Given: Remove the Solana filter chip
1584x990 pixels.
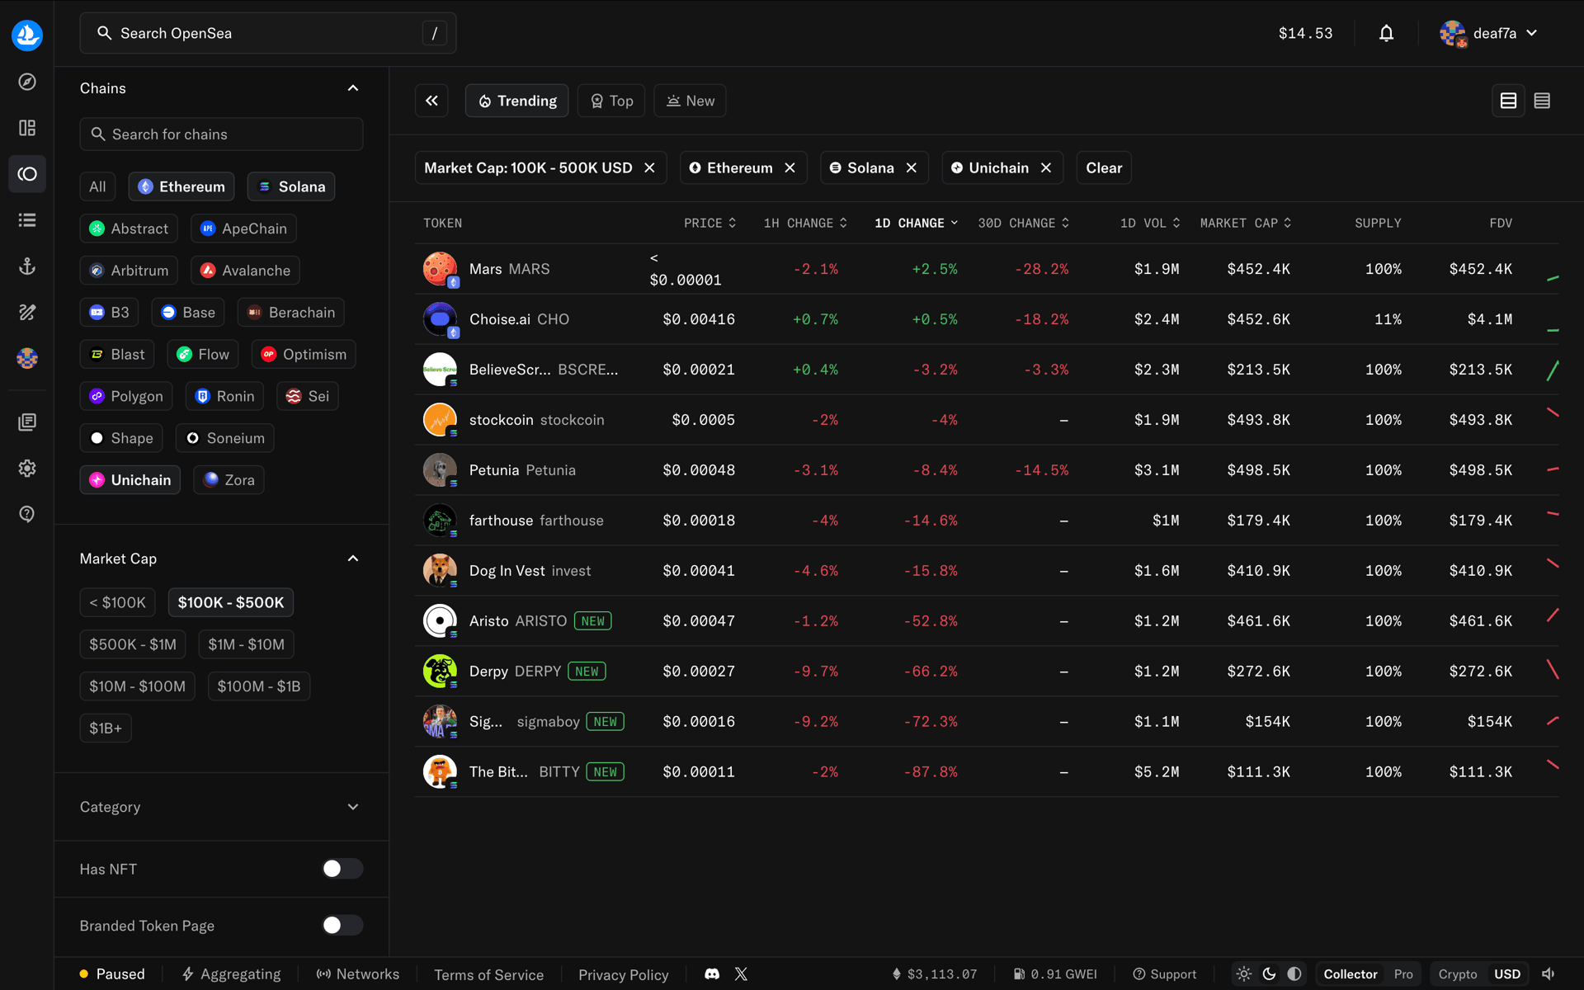Looking at the screenshot, I should pyautogui.click(x=911, y=168).
